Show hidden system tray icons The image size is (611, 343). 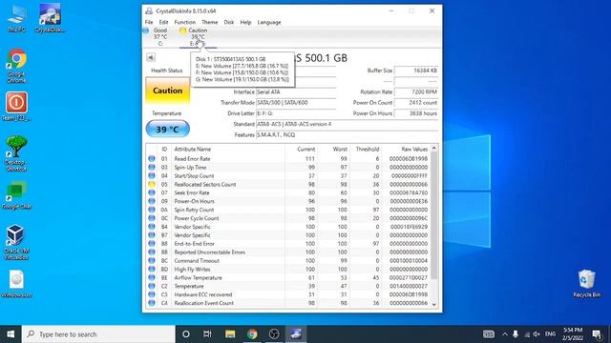pos(505,334)
